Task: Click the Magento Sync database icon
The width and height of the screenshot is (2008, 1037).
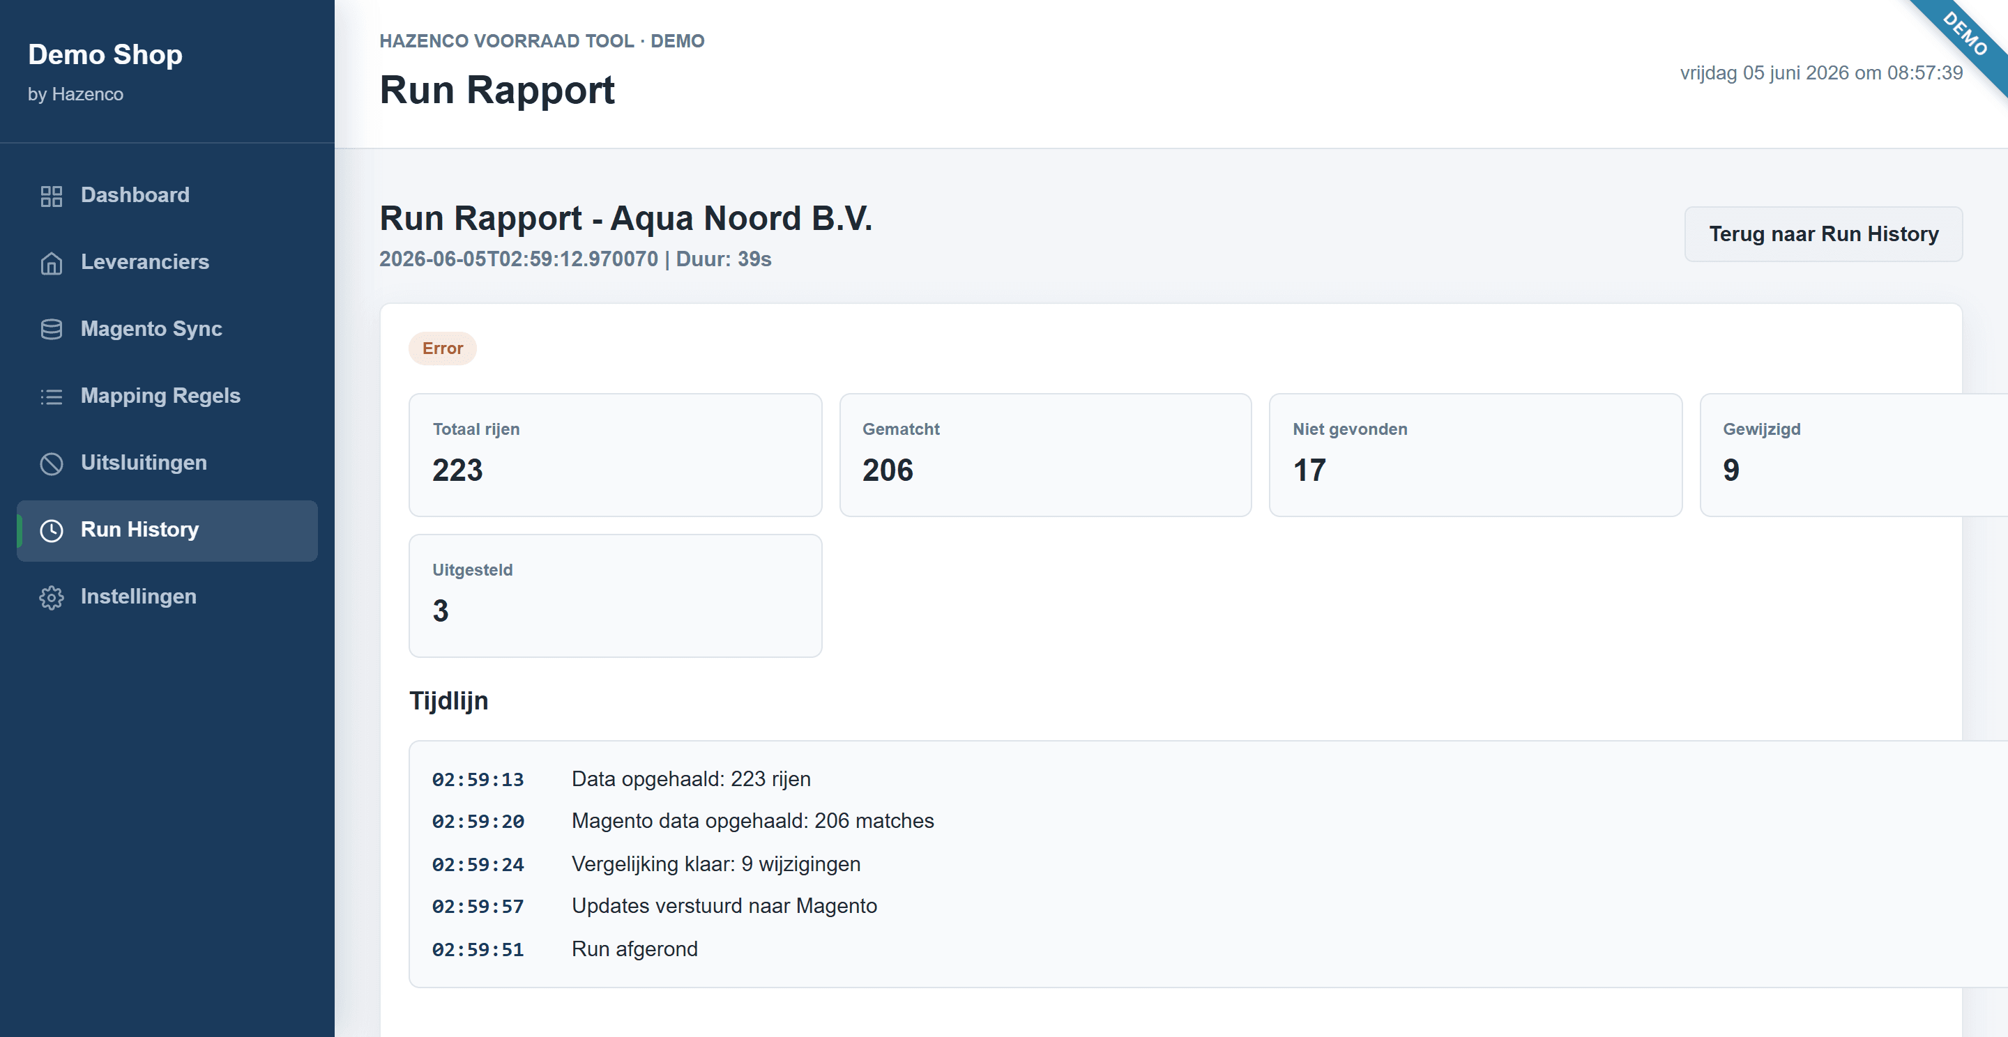Action: [x=52, y=330]
